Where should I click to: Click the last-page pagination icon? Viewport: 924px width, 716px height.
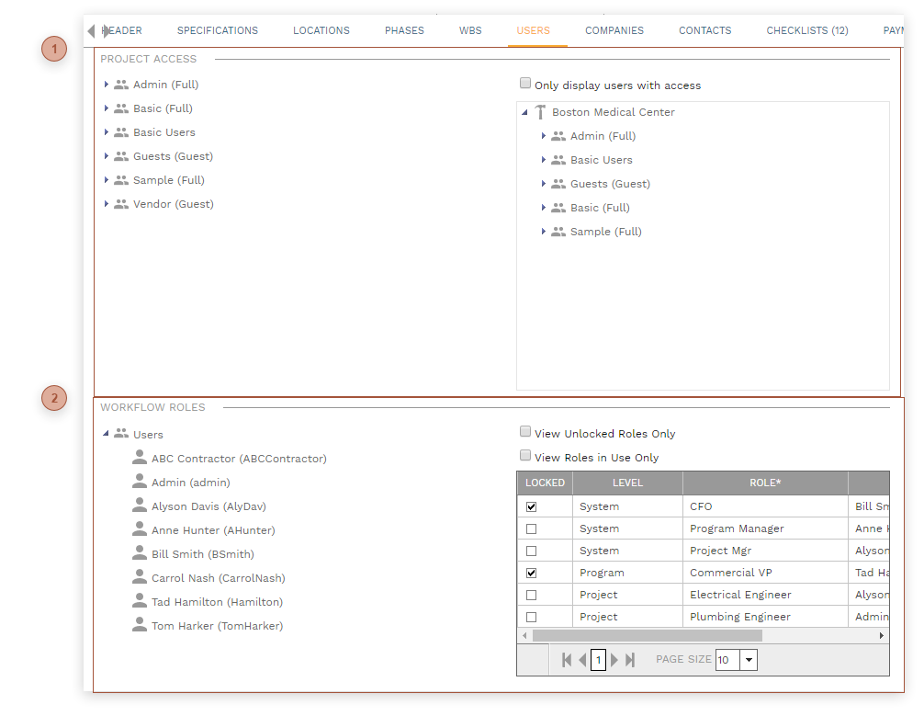(x=630, y=659)
